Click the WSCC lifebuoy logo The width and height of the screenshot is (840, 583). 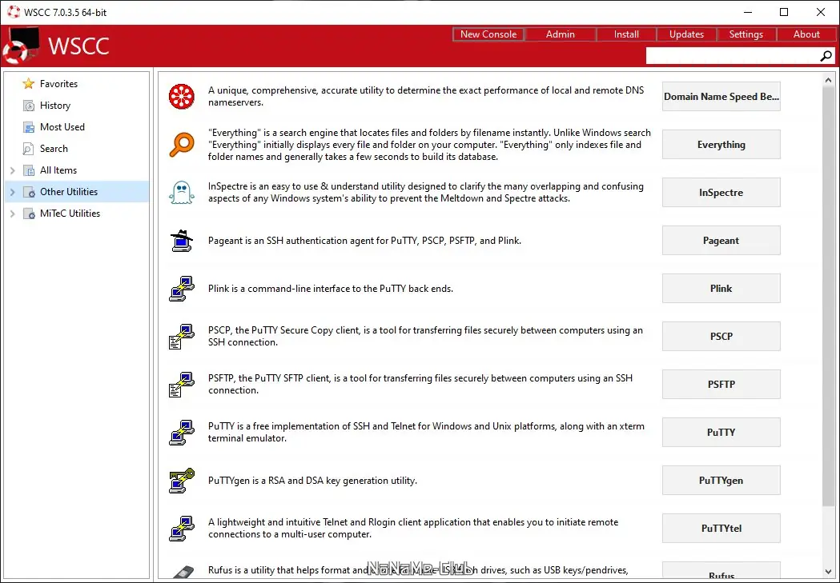(21, 46)
